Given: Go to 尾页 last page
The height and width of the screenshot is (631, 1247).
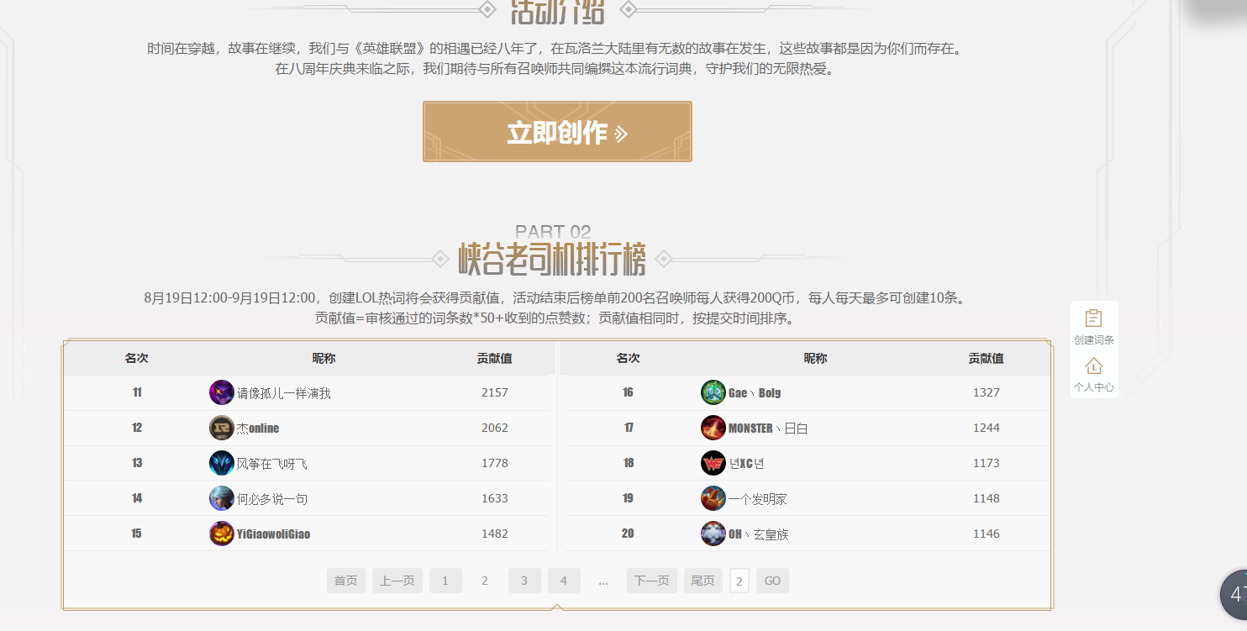Looking at the screenshot, I should (703, 581).
